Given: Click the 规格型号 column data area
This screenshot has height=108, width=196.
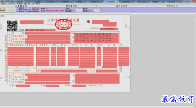Looking at the screenshot, I should pos(43,56).
